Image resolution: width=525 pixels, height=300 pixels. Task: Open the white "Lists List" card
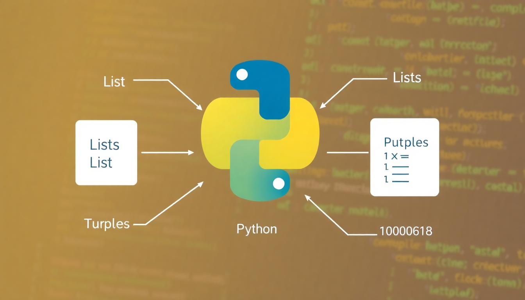[x=106, y=152]
